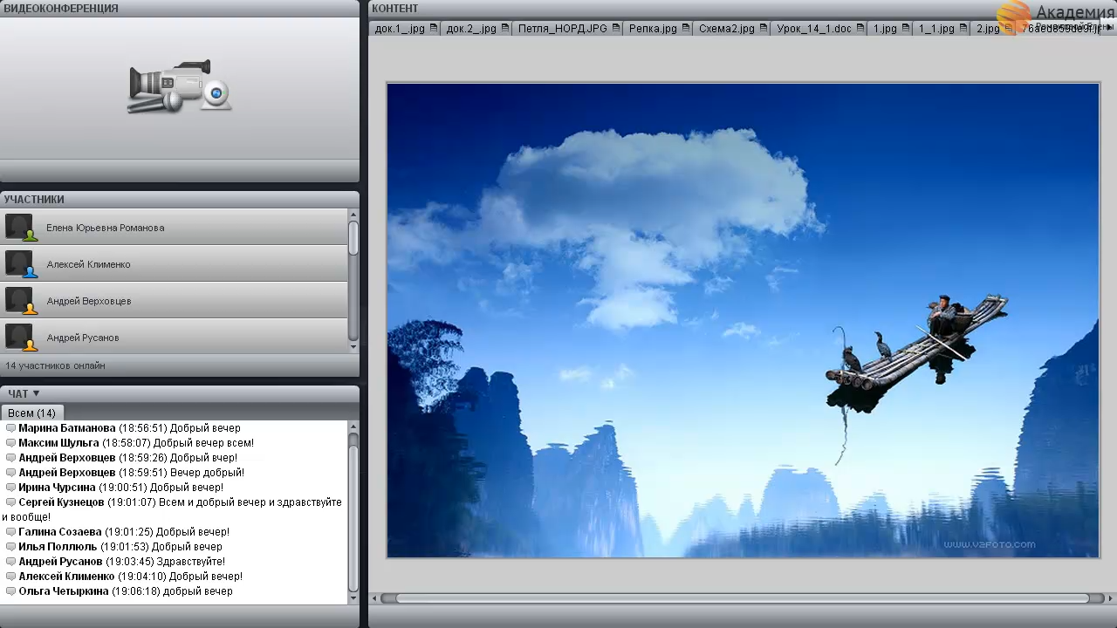Click the camera and webcam icon
The width and height of the screenshot is (1117, 628).
(x=180, y=86)
